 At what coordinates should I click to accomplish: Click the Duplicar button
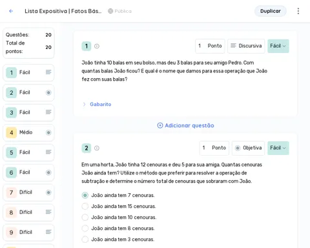pos(271,11)
